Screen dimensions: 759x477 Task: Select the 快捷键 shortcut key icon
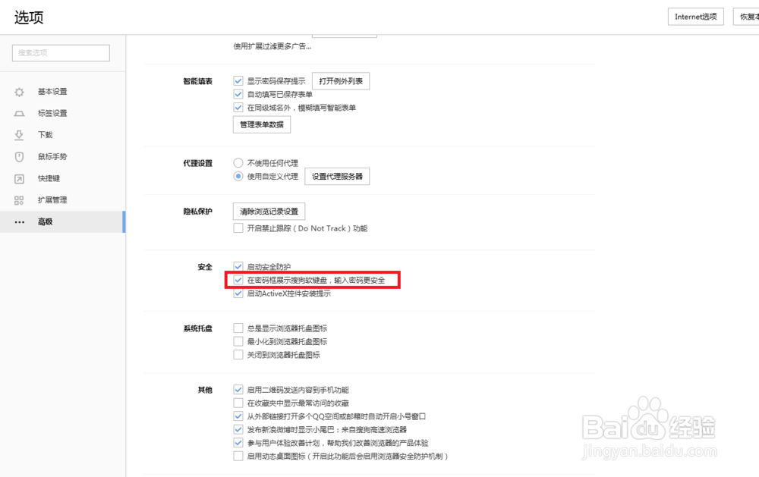point(19,178)
